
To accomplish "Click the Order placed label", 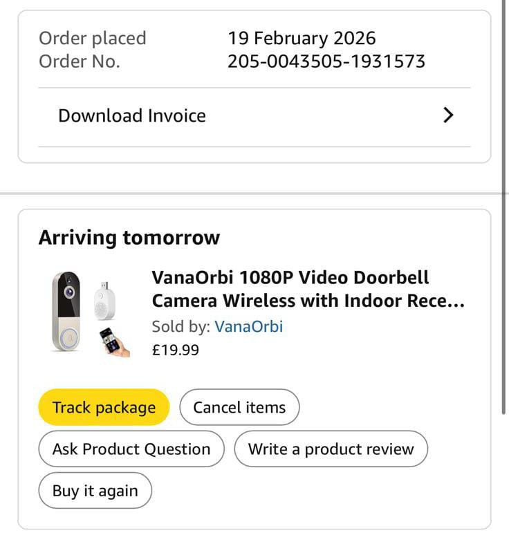I will [x=92, y=38].
